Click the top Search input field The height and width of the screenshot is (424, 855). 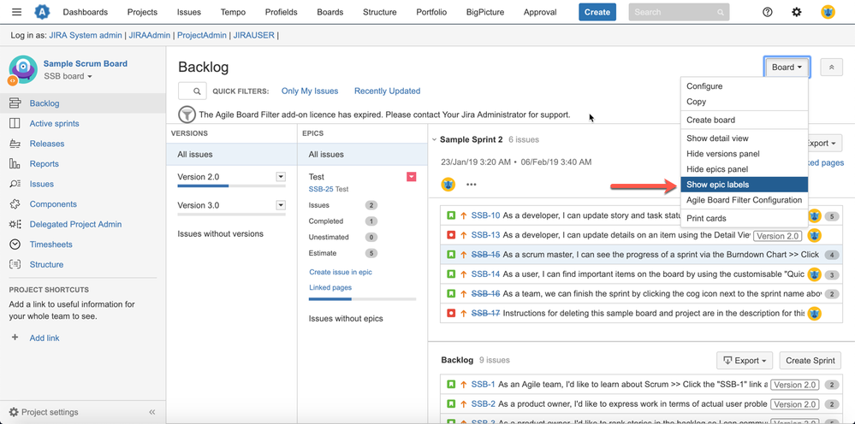[679, 12]
